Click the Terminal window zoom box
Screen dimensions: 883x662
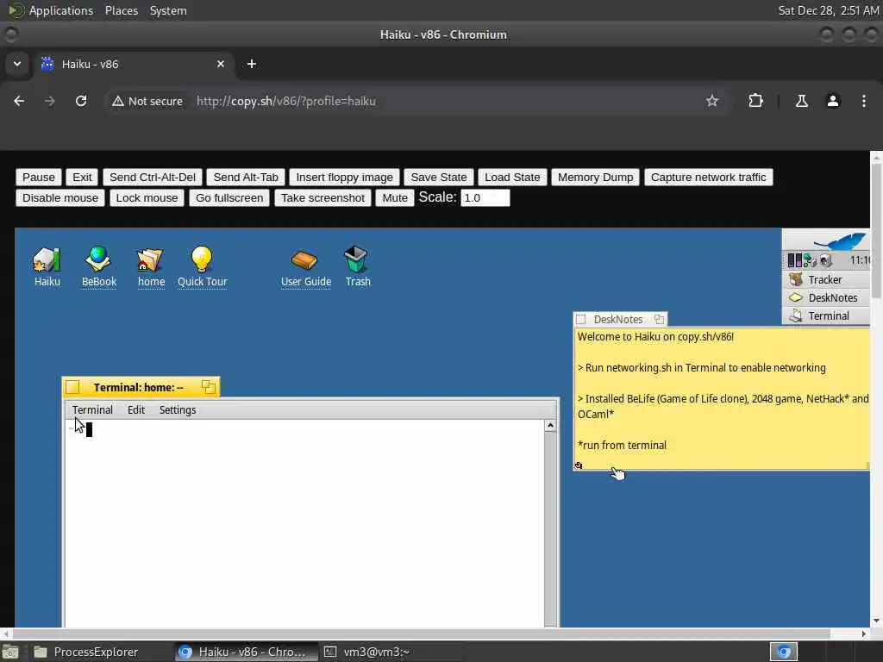coord(208,387)
